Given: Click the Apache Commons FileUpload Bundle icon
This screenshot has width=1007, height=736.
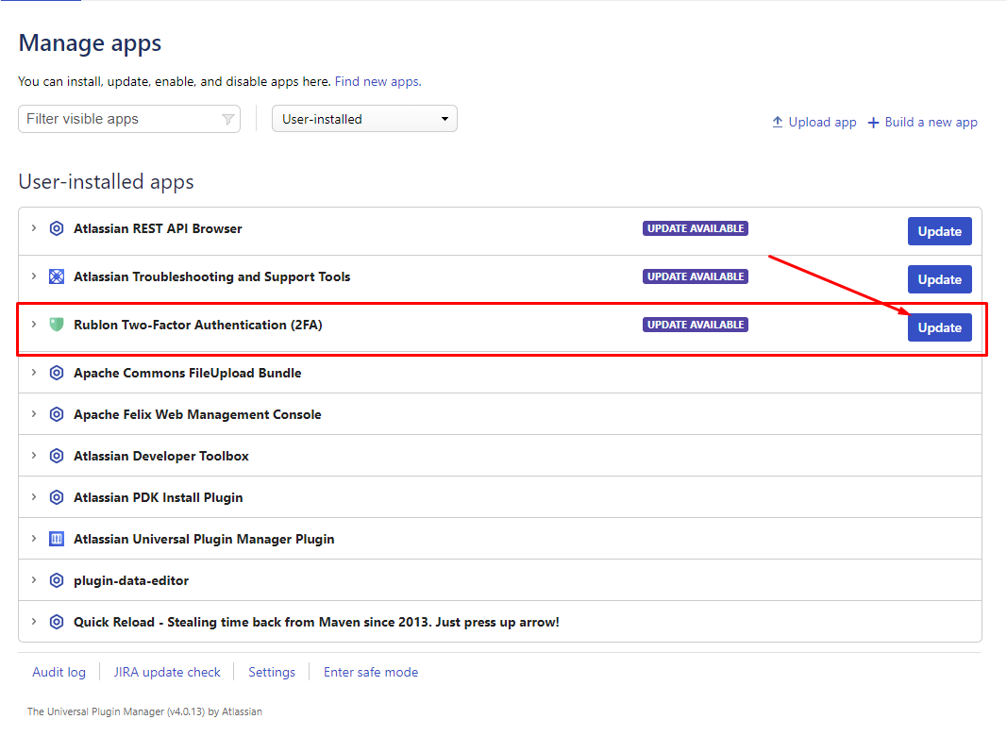Looking at the screenshot, I should point(57,373).
